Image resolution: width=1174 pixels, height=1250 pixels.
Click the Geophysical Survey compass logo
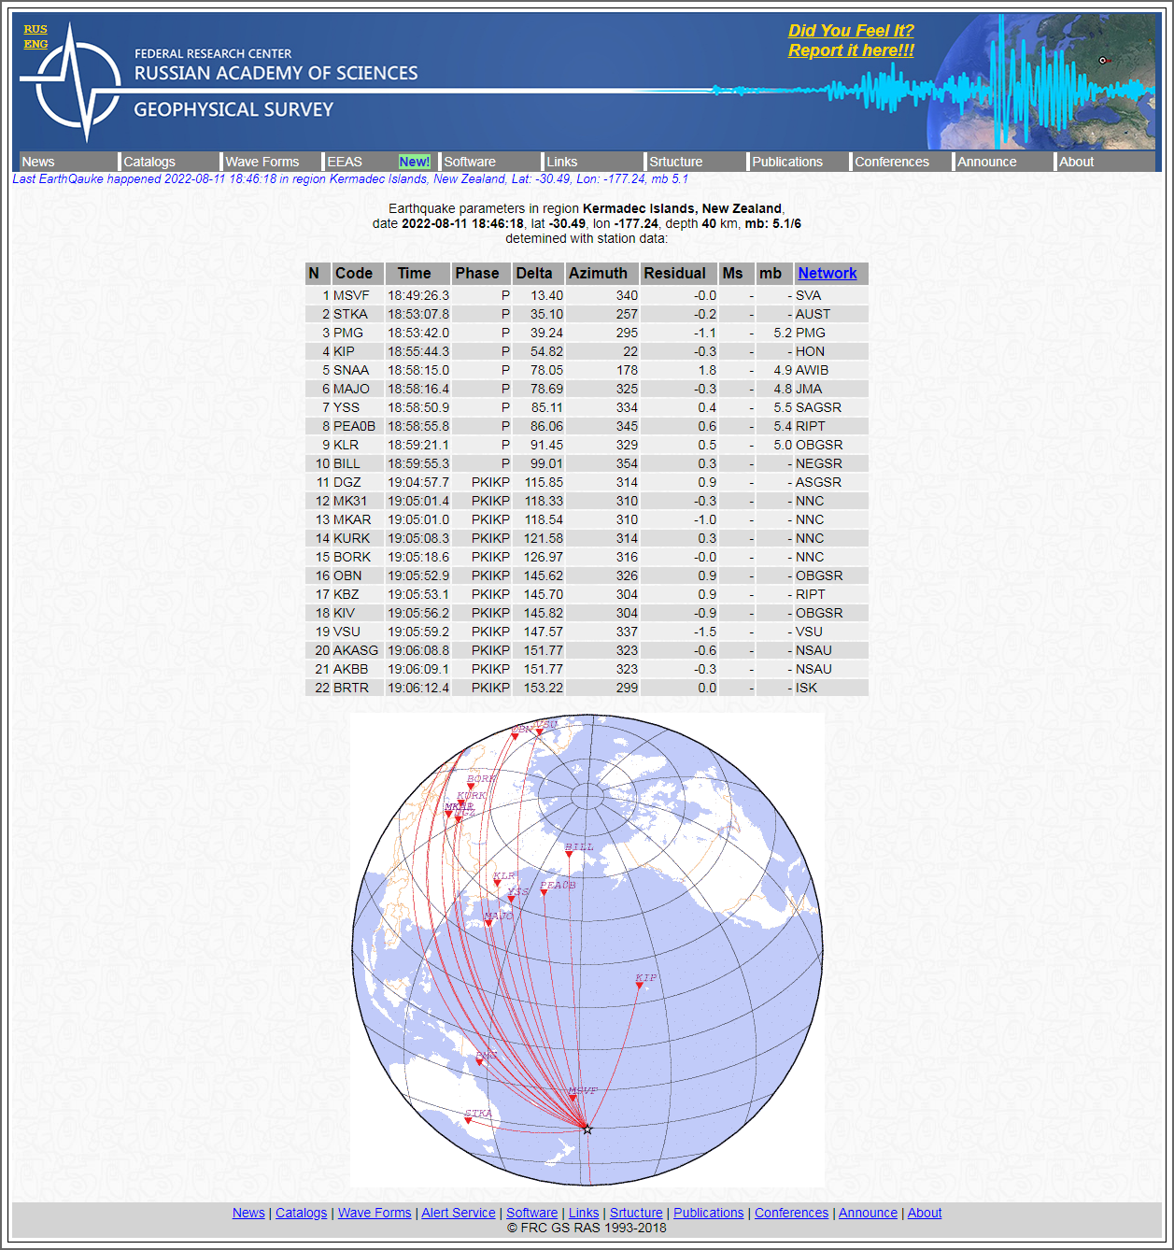point(72,84)
